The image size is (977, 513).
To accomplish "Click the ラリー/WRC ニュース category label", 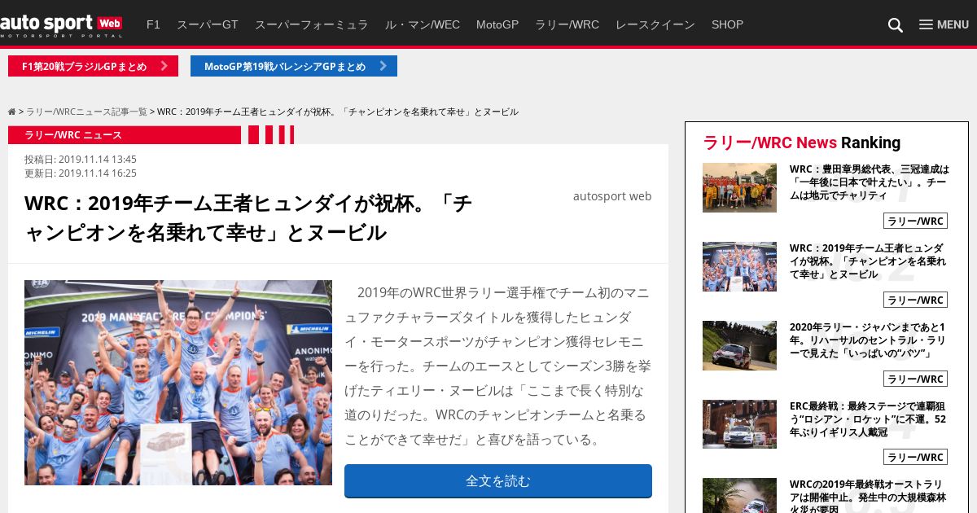I will pos(125,135).
